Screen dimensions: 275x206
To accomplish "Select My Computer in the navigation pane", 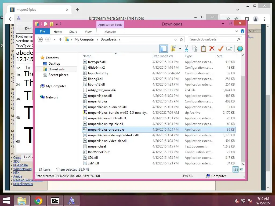I will click(56, 86).
